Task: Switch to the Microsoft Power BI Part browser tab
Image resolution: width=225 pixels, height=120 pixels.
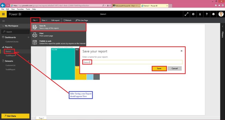Action: point(126,6)
